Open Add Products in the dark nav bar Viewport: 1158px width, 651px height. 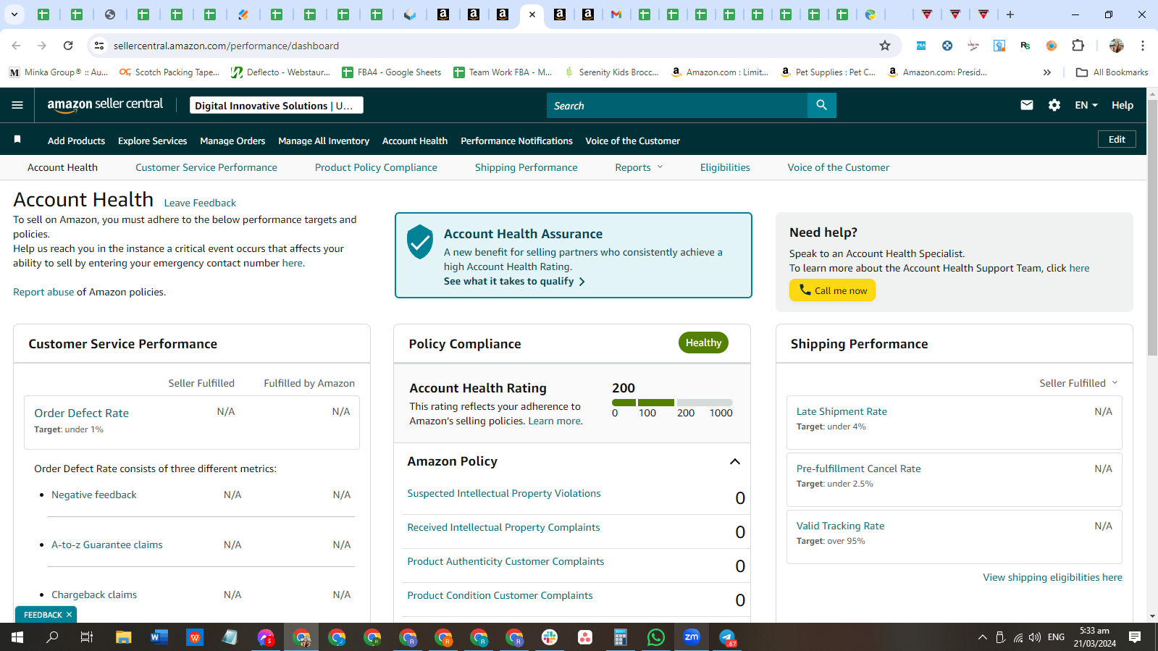tap(76, 141)
